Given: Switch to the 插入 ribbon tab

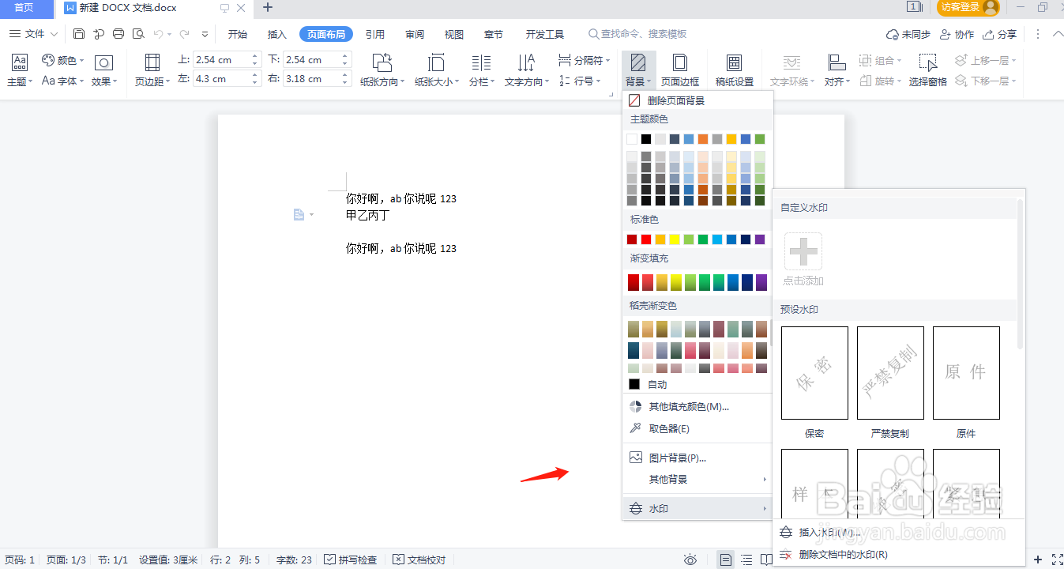Looking at the screenshot, I should point(277,34).
